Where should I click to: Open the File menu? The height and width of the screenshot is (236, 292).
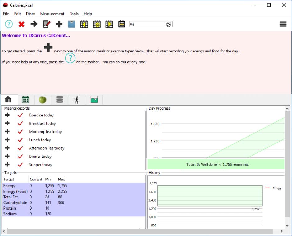click(6, 14)
